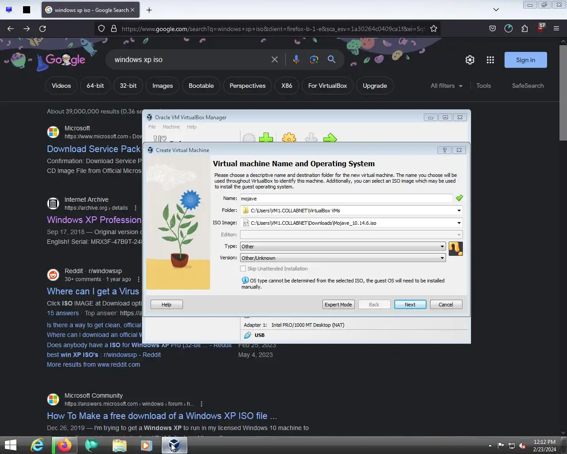The height and width of the screenshot is (454, 567).
Task: Open the Type dropdown showing Other
Action: coord(342,247)
